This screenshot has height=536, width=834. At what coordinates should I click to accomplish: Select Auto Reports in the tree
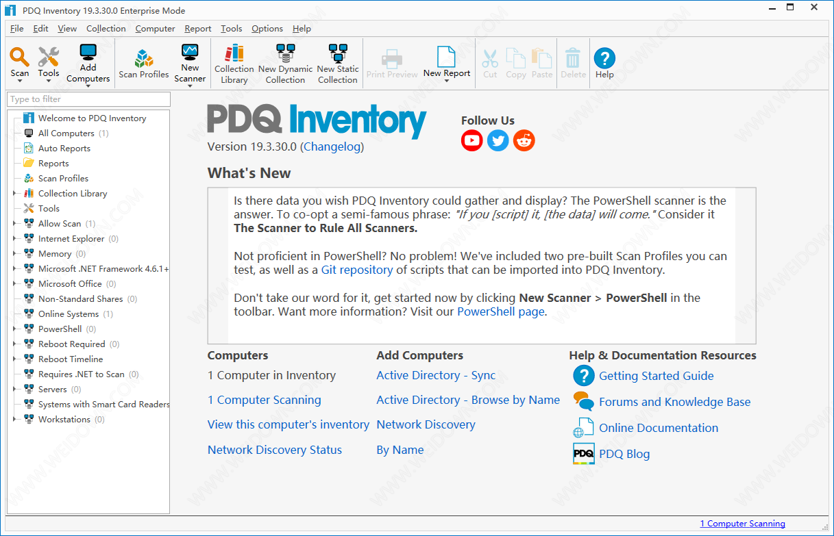coord(64,149)
